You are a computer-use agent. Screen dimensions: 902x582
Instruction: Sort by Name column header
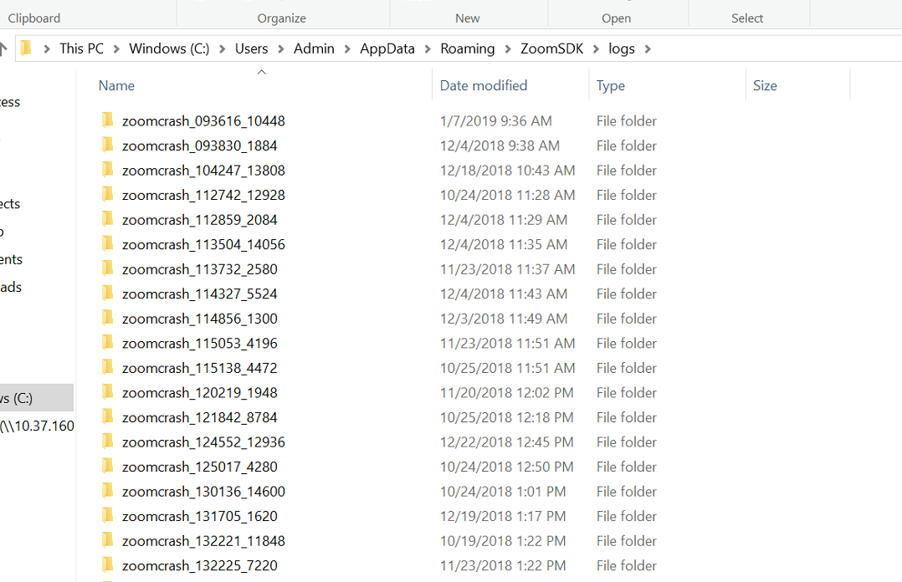[x=117, y=85]
